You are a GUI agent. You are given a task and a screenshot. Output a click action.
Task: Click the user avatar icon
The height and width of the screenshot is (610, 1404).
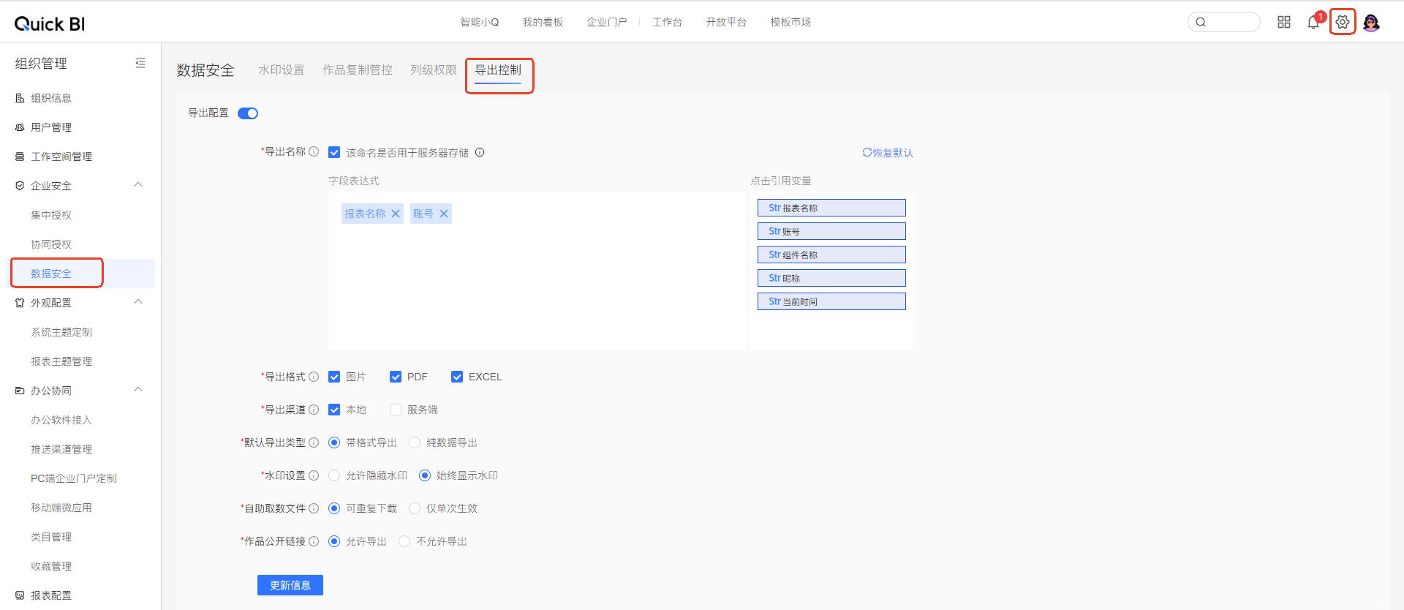[x=1371, y=23]
